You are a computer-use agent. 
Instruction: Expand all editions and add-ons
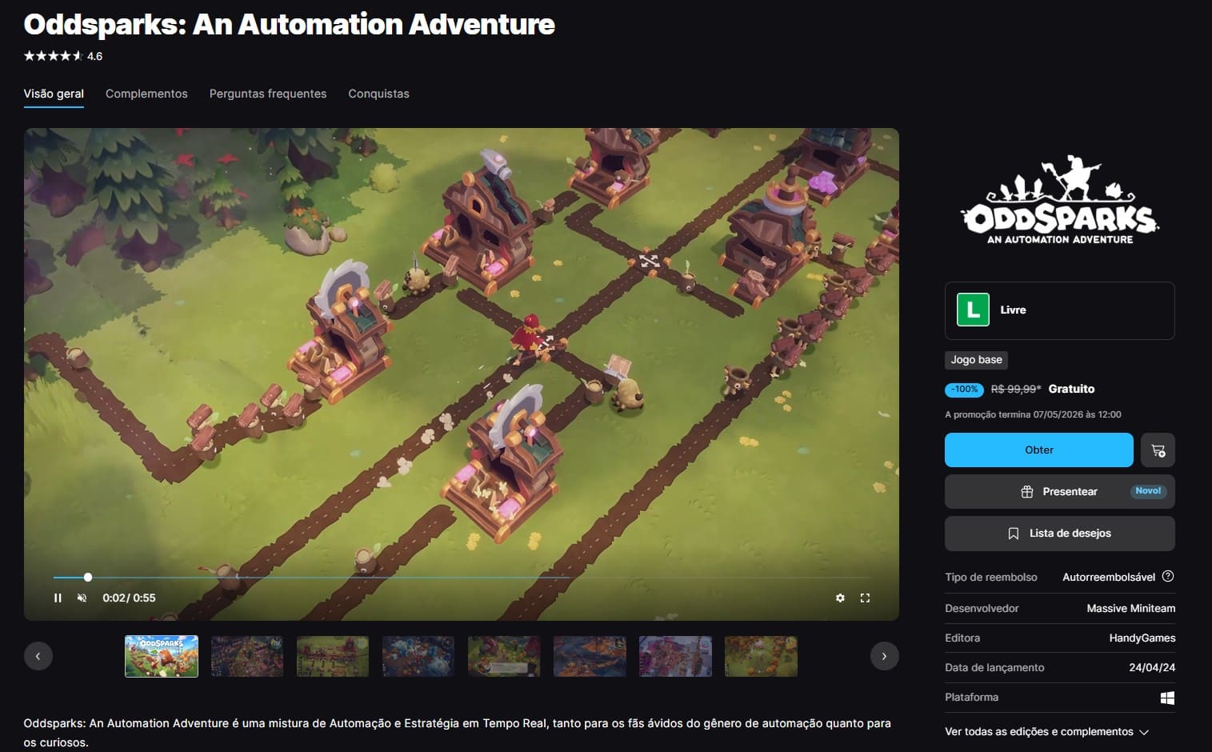1046,731
